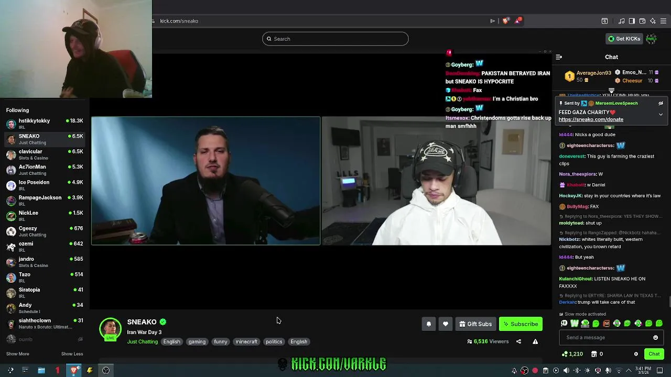
Task: Click the chat scrollbar thumb
Action: [669, 302]
